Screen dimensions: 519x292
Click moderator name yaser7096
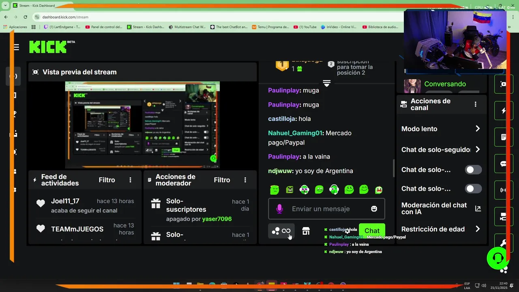pos(217,219)
